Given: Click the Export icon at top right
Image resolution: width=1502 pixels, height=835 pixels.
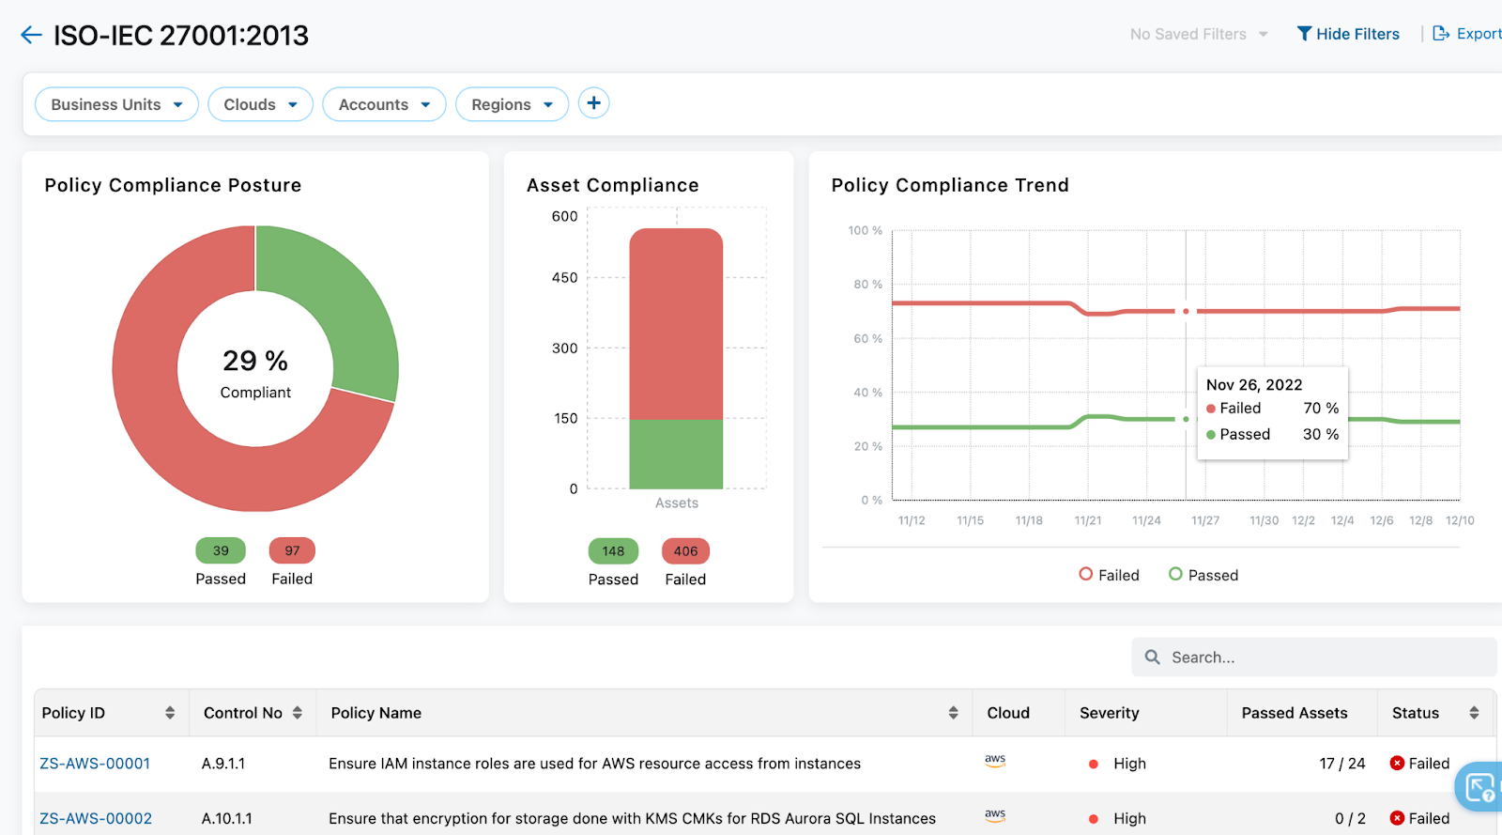Looking at the screenshot, I should [x=1441, y=34].
